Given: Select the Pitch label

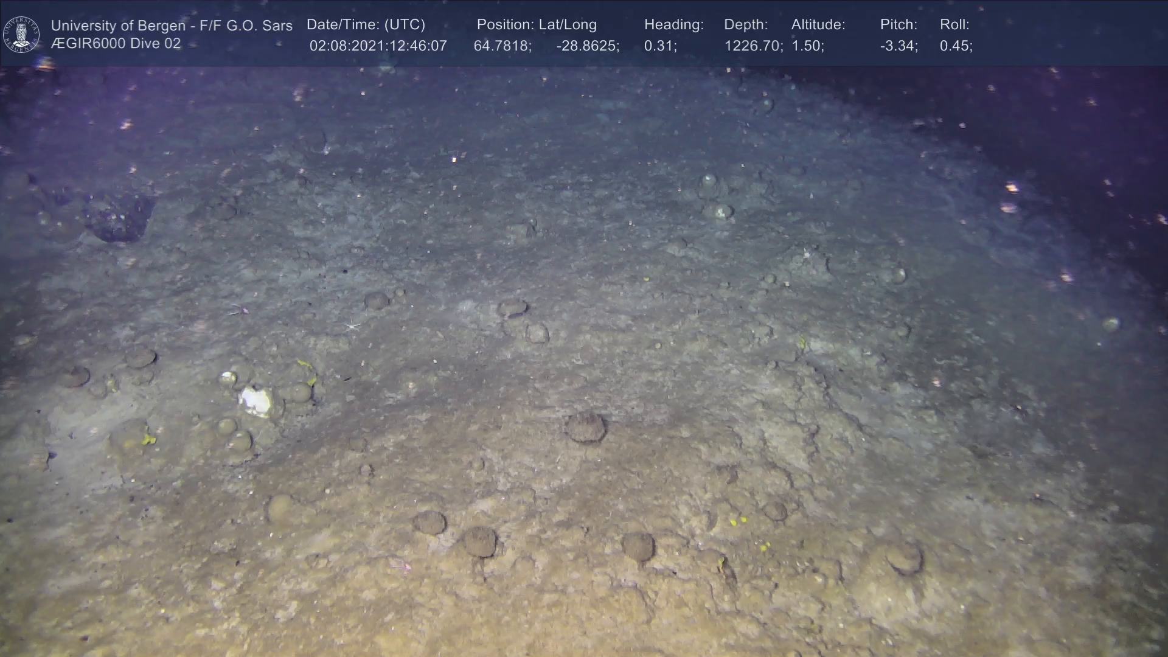Looking at the screenshot, I should [898, 24].
